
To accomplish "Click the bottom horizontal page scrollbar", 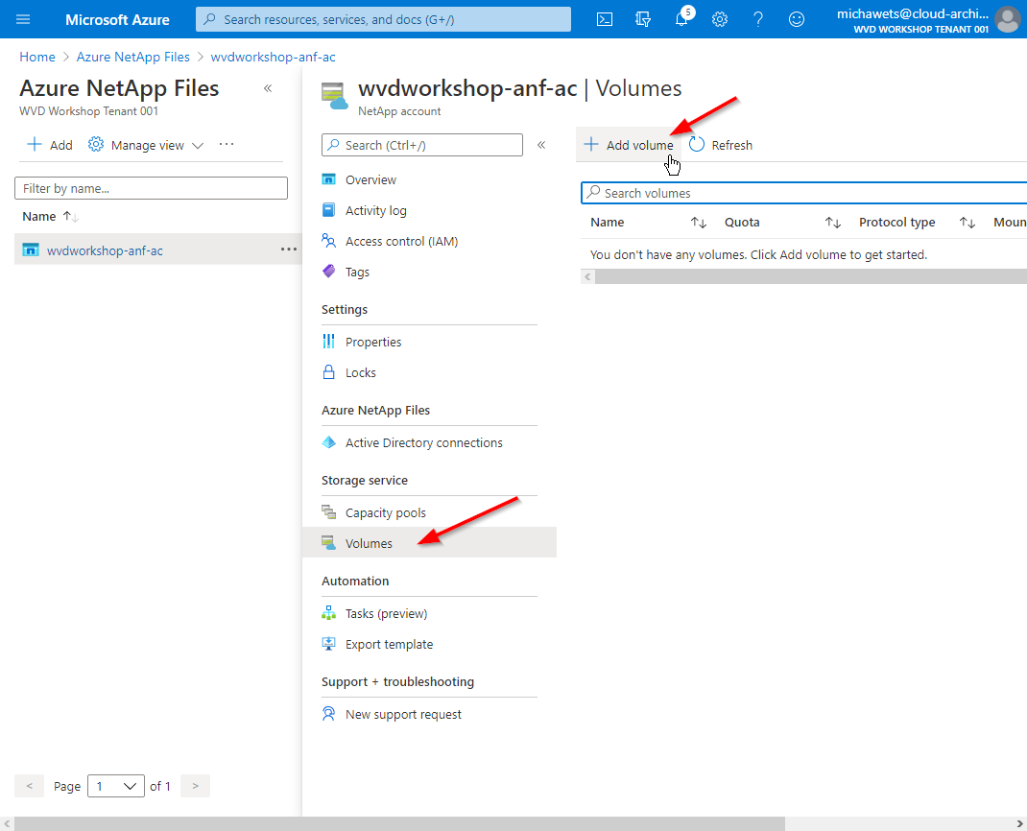I will pos(399,823).
